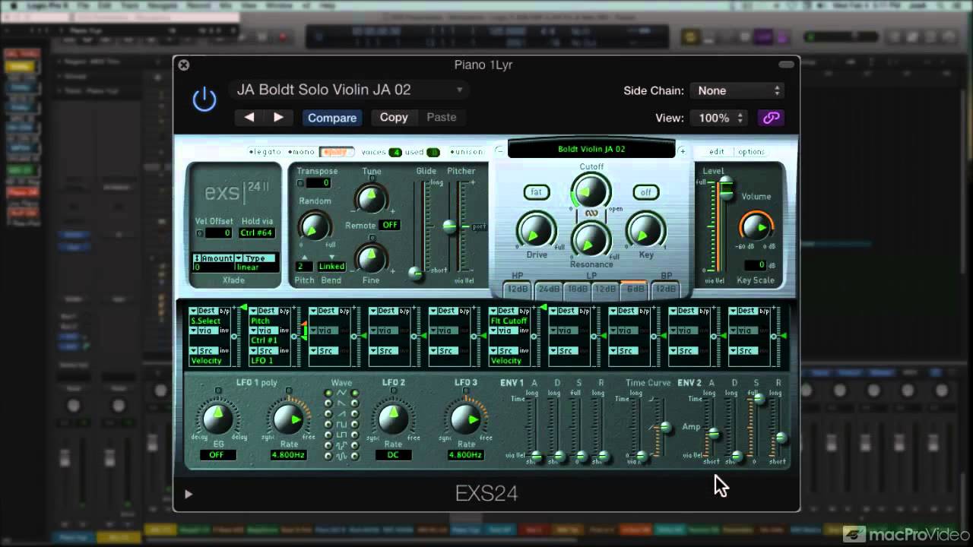Image resolution: width=973 pixels, height=547 pixels.
Task: Select HP 12dB filter mode
Action: 518,289
